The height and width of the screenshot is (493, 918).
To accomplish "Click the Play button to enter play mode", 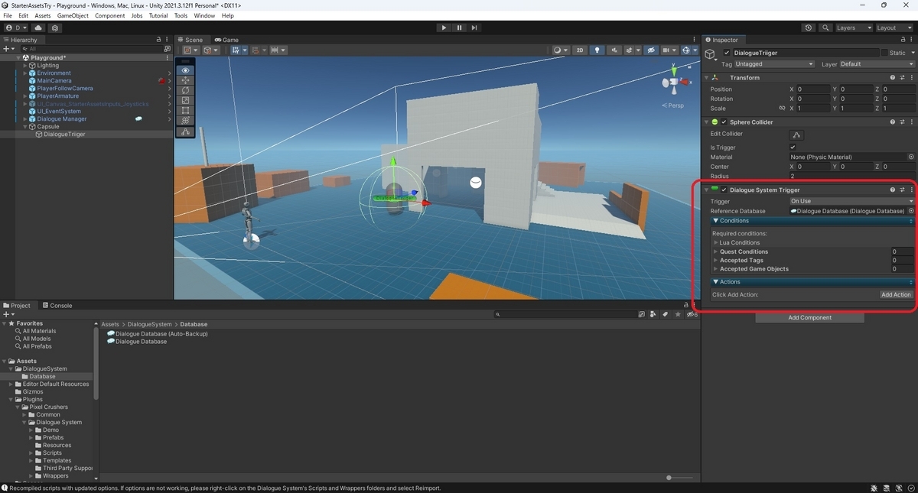I will (444, 28).
